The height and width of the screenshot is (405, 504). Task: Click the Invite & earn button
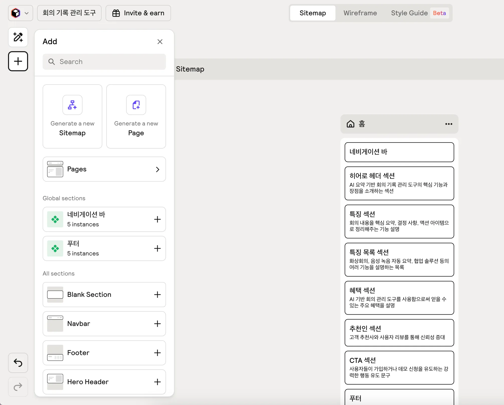pyautogui.click(x=138, y=13)
